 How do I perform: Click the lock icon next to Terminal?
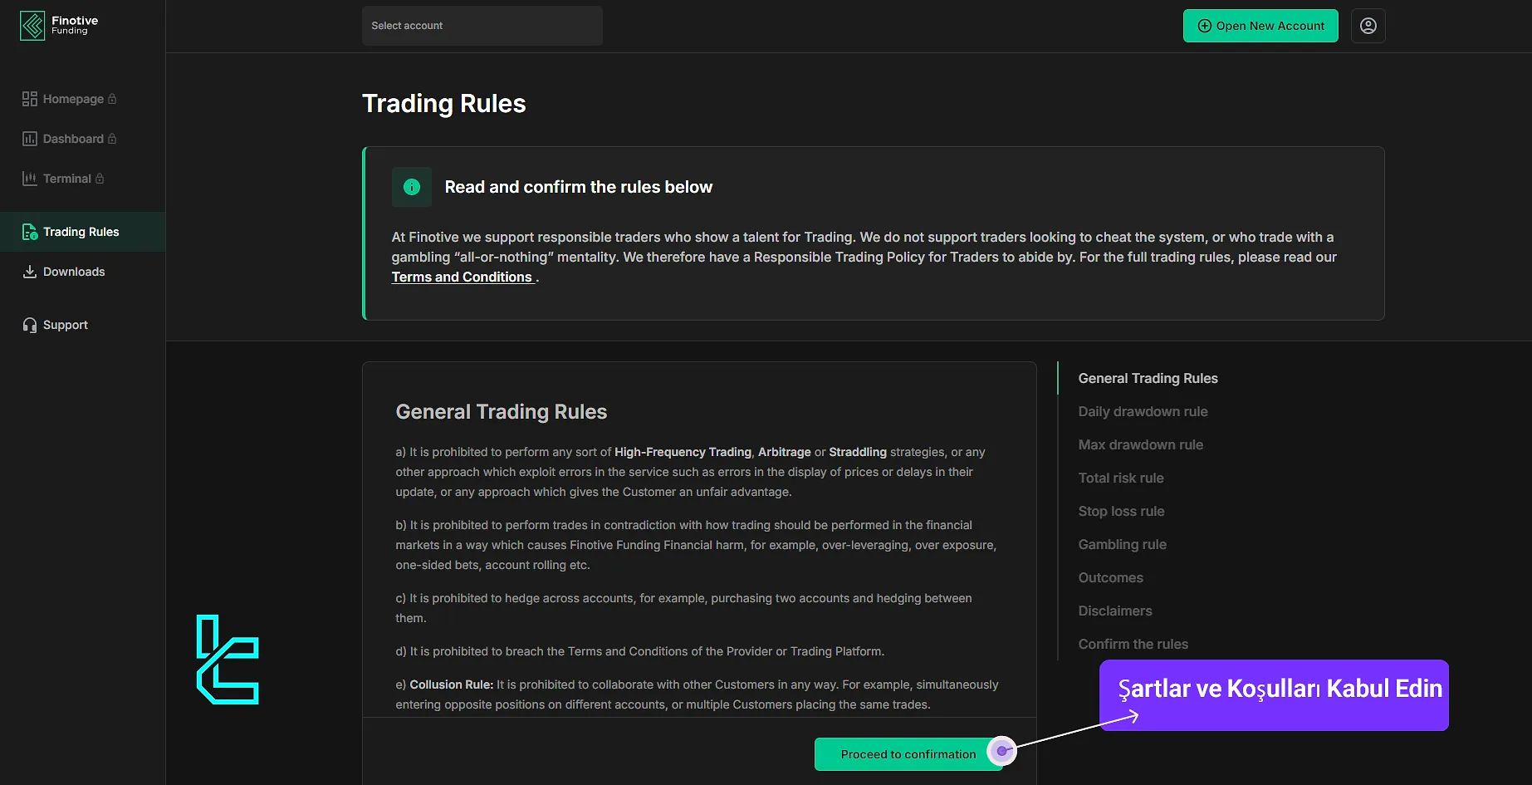(x=100, y=178)
